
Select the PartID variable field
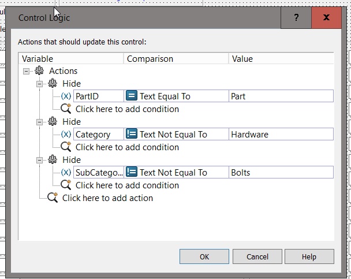(99, 96)
